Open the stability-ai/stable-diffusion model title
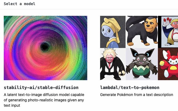The height and width of the screenshot is (111, 178). [41, 87]
